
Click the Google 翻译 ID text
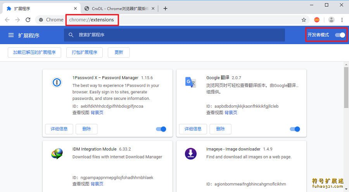tap(242, 106)
